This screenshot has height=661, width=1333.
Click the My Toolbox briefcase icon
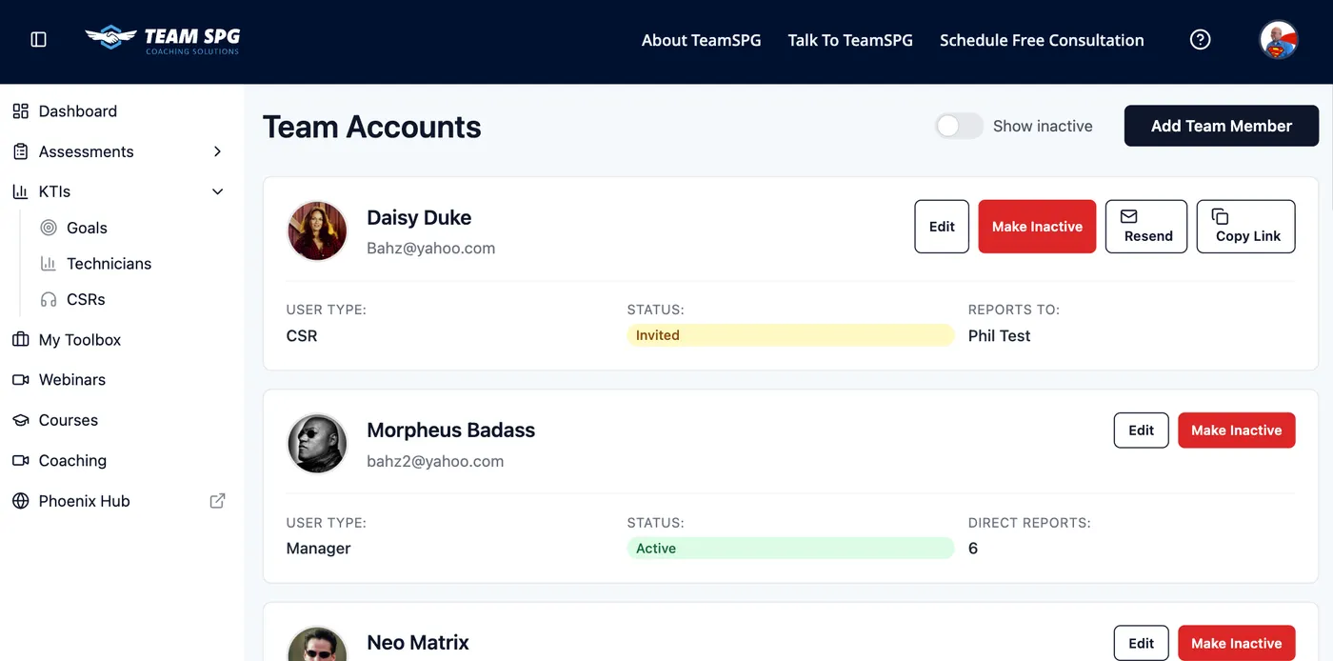[x=20, y=340]
